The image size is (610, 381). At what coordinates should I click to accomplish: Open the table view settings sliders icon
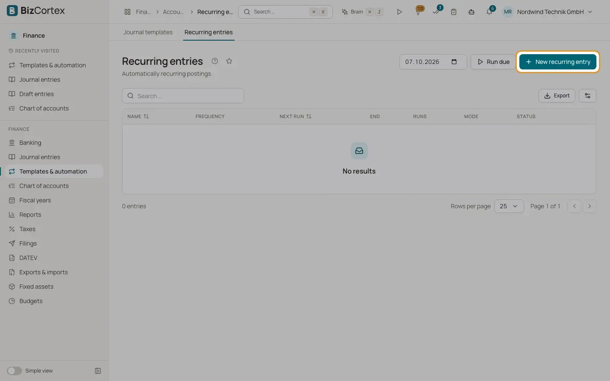click(x=588, y=96)
